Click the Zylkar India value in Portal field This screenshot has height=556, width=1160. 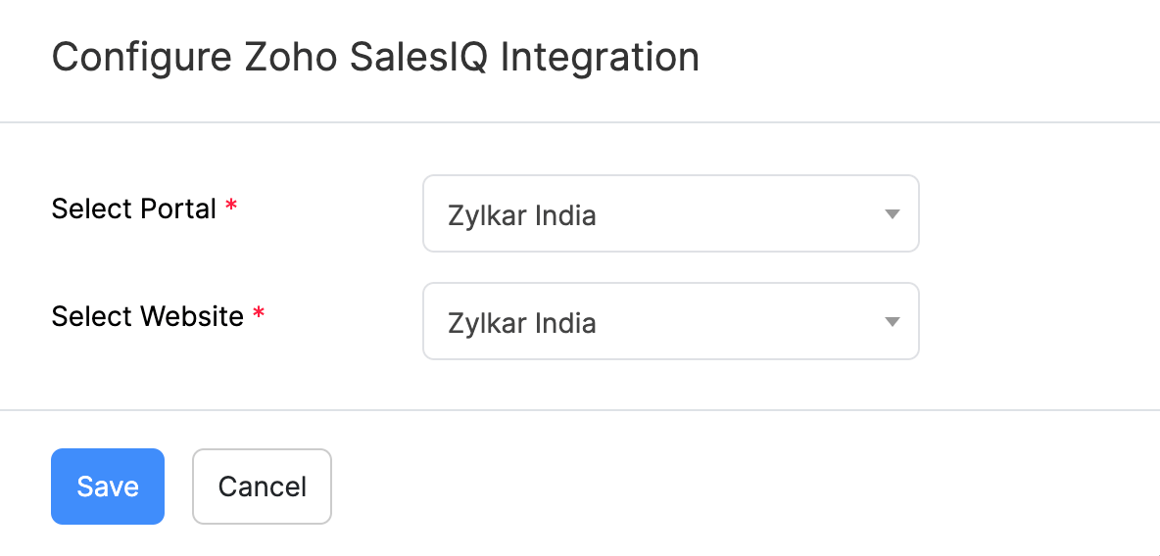tap(521, 214)
